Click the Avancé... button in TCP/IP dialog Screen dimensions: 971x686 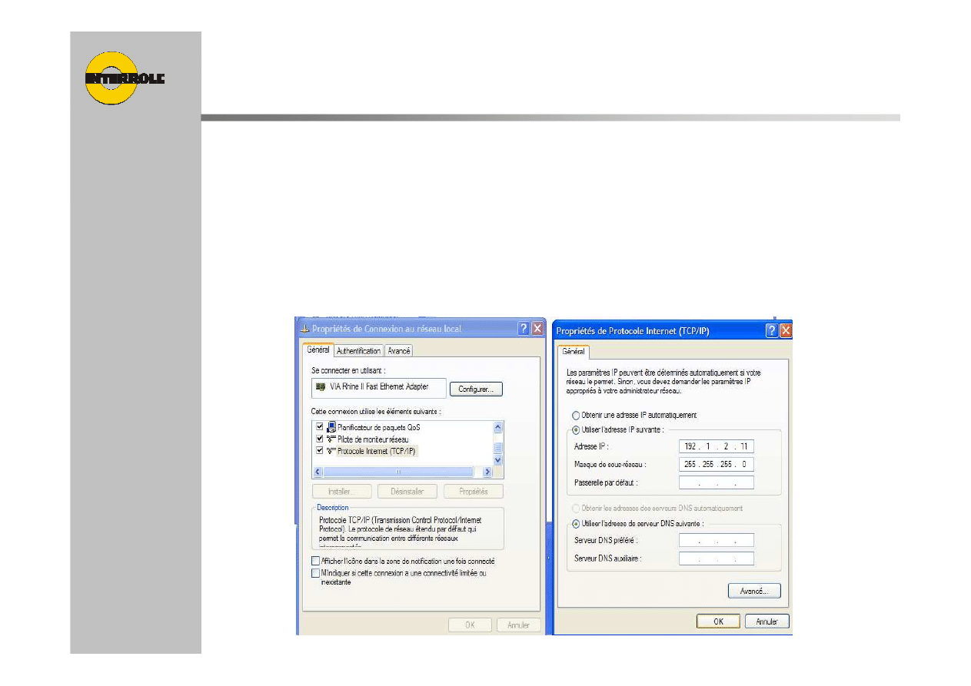753,591
